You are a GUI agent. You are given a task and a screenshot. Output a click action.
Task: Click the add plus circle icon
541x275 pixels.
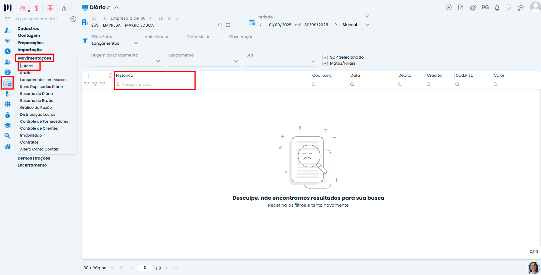(x=449, y=8)
